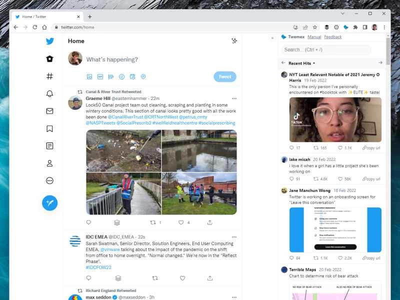Open the Twemex Manual link
The width and height of the screenshot is (400, 300).
pos(314,37)
